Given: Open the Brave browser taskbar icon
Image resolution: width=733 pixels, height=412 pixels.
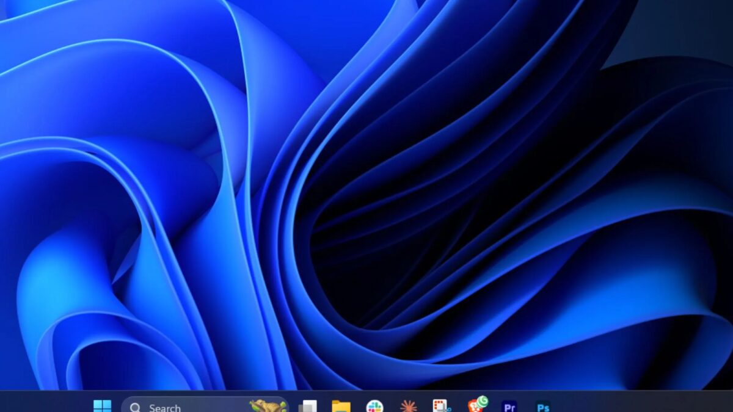Looking at the screenshot, I should pyautogui.click(x=477, y=405).
